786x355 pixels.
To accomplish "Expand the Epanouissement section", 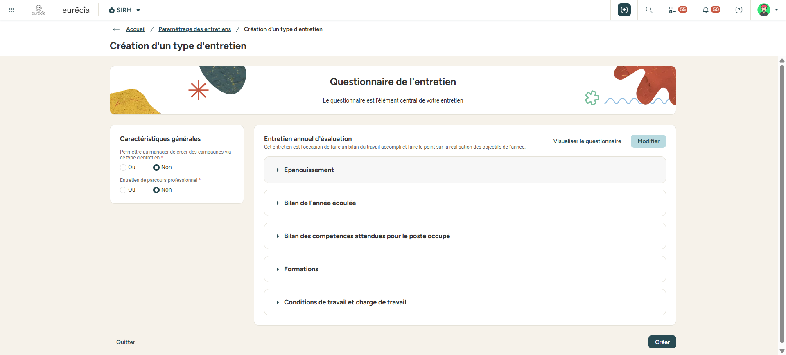I will (465, 170).
